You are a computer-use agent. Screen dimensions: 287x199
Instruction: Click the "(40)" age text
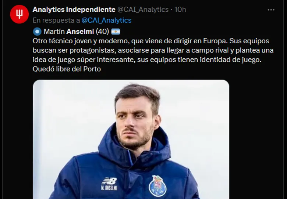[x=103, y=31]
